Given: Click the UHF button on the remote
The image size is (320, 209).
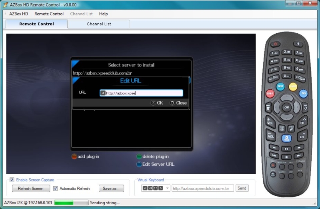Looking at the screenshot, I should click(291, 176).
